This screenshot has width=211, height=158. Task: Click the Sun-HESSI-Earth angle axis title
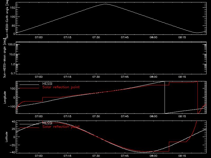tap(7, 19)
